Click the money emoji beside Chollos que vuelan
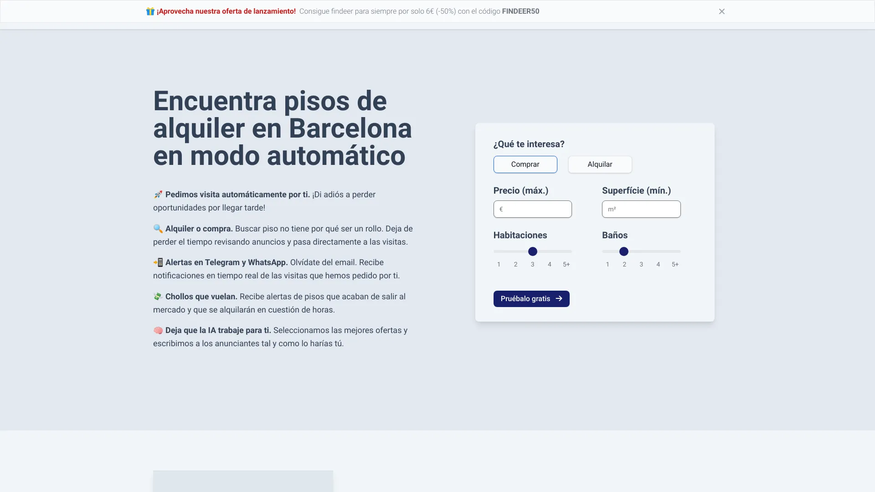 point(158,297)
